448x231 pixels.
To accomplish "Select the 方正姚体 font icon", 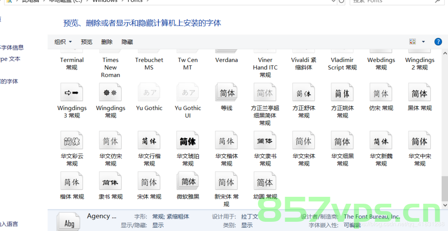I will pos(342,92).
